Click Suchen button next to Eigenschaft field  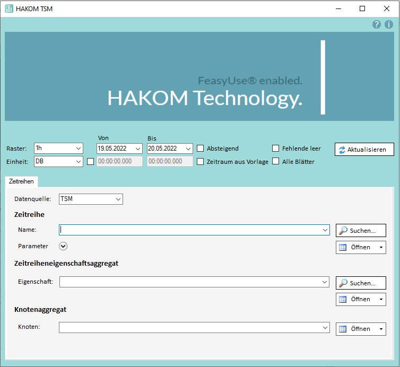click(x=361, y=283)
